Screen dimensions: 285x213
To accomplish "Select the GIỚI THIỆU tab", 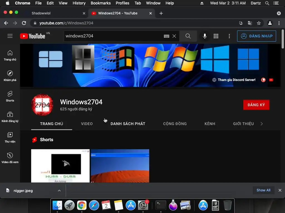I will 243,124.
